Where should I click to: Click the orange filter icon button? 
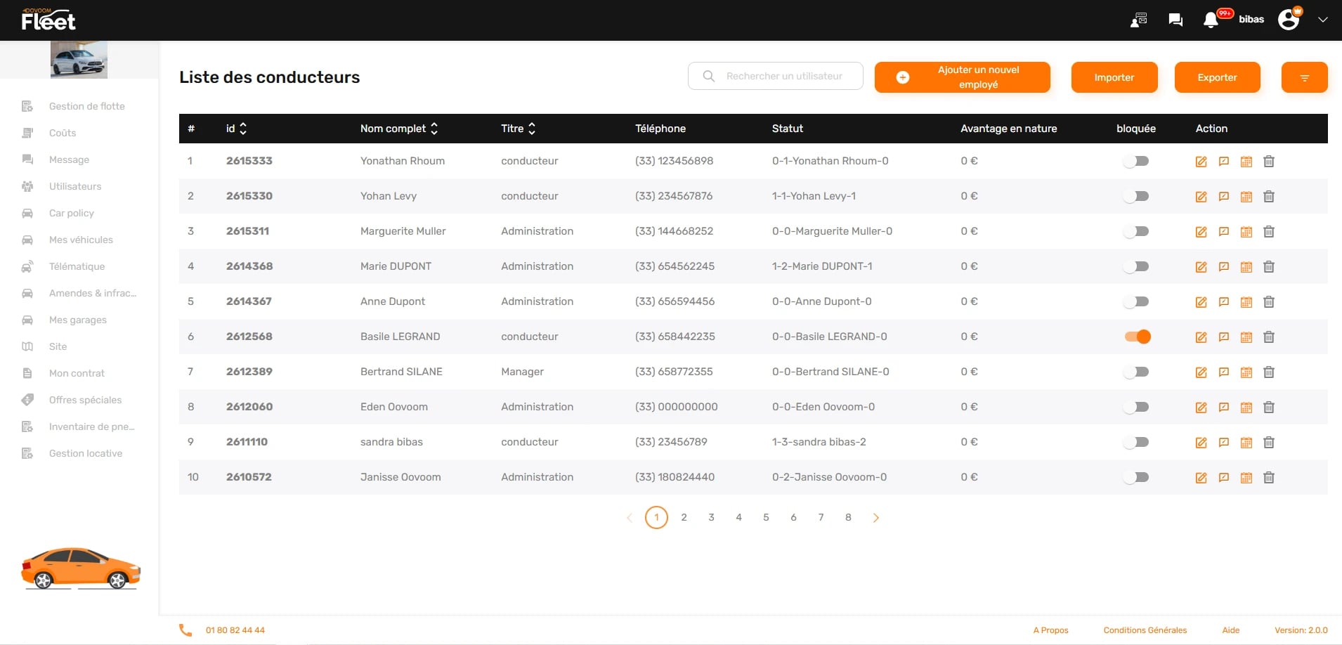click(x=1304, y=77)
